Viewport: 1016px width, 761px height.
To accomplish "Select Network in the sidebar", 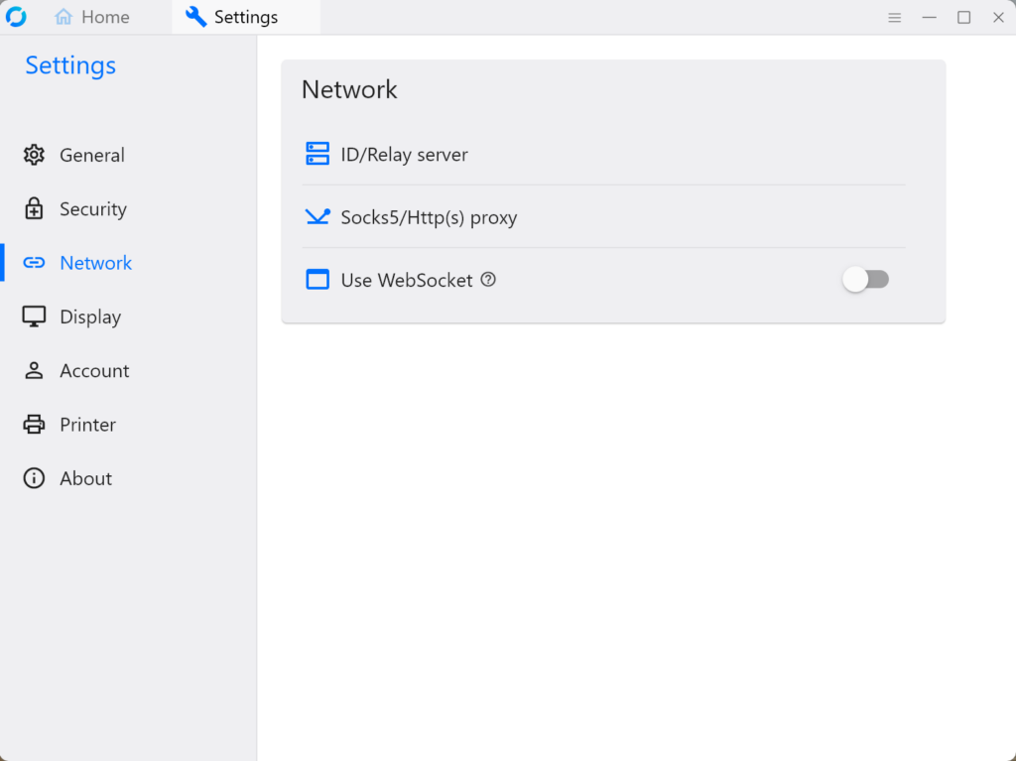I will [95, 263].
